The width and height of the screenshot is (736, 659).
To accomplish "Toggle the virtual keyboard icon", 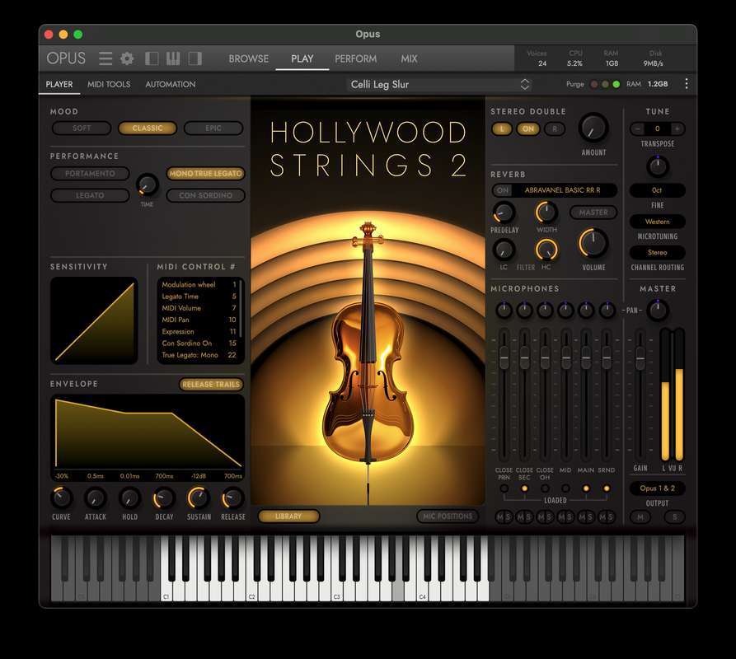I will 173,58.
